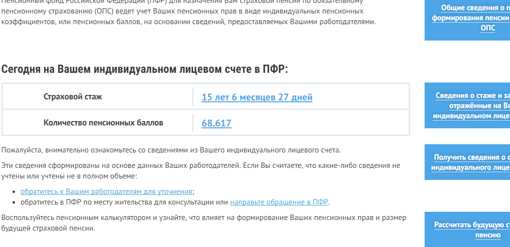The width and height of the screenshot is (510, 247).
Task: Click text "Эти сведения сформированы на основе данных"
Action: tap(201, 171)
